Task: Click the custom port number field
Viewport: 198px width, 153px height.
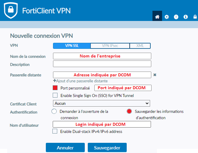Action: coord(123,88)
